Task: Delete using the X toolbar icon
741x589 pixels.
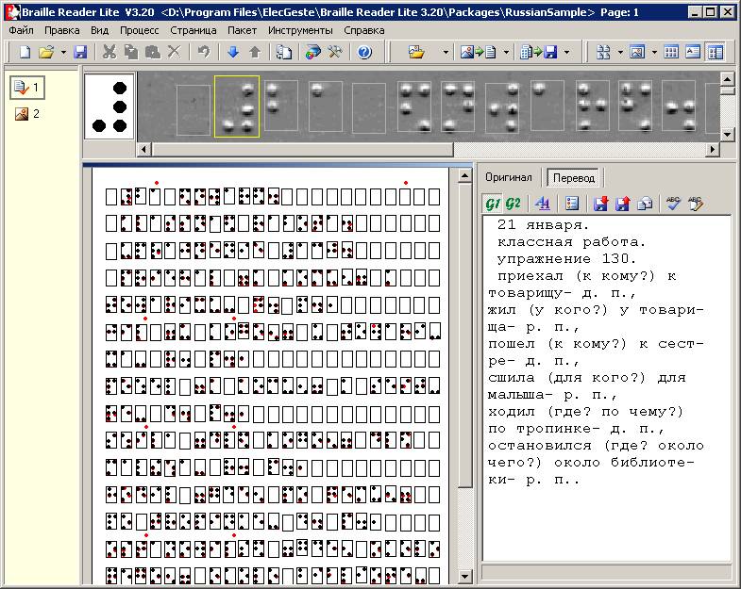Action: [x=175, y=52]
